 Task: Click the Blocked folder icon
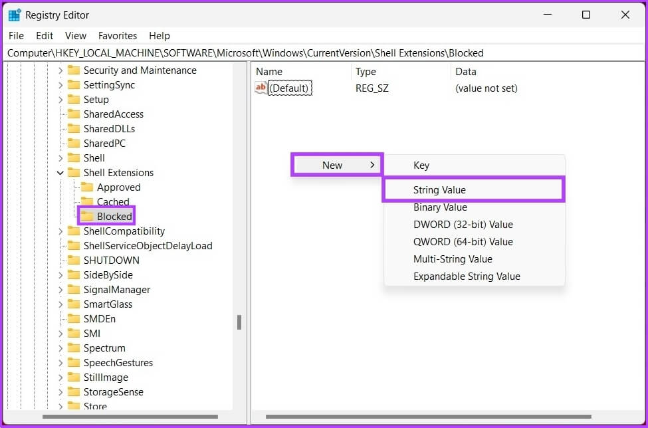tap(87, 216)
